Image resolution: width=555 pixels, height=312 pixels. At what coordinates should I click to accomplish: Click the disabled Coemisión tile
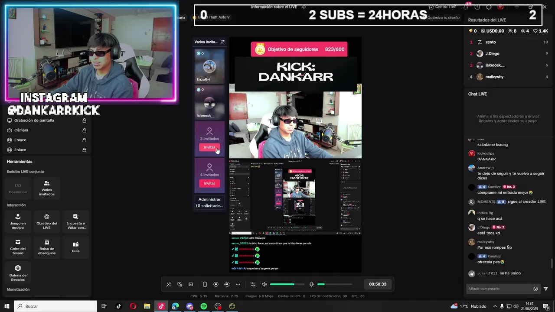click(18, 188)
